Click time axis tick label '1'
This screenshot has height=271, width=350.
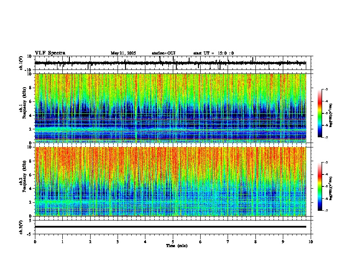coord(62,242)
